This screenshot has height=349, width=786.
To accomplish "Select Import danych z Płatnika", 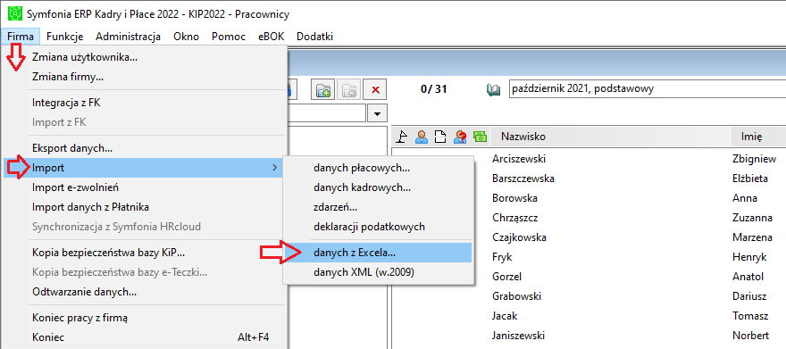I will point(146,207).
